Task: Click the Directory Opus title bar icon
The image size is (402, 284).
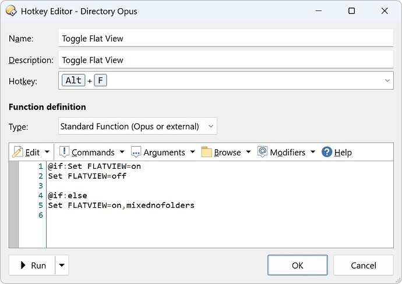Action: pyautogui.click(x=11, y=11)
